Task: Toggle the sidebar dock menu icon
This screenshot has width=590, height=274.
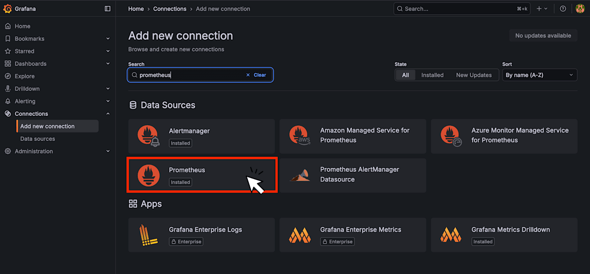Action: tap(108, 9)
